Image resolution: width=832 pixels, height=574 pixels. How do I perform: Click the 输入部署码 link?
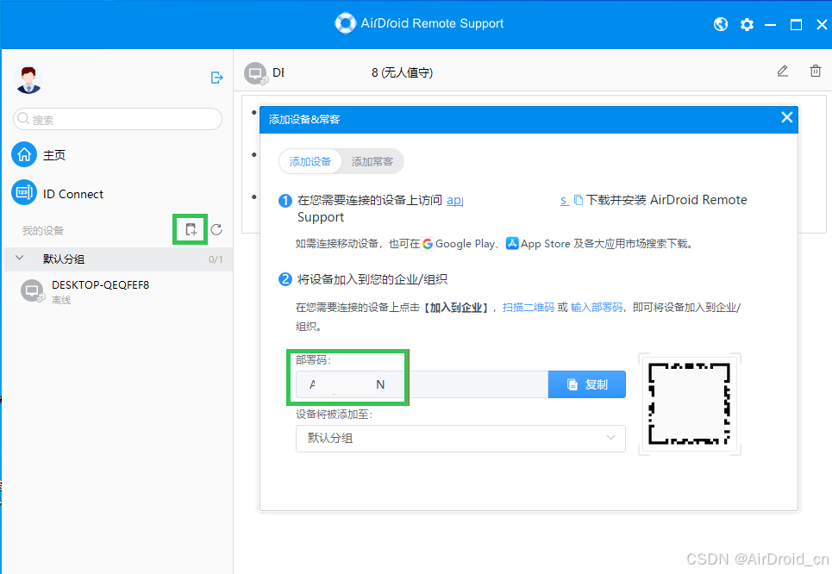click(x=597, y=307)
